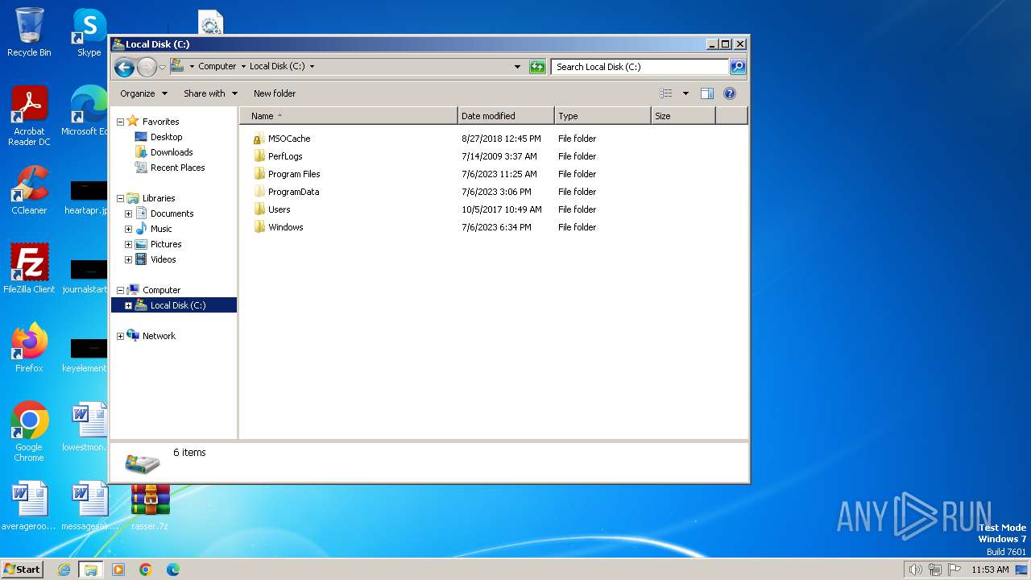Click the taskbar clock showing 11:53 AM
The width and height of the screenshot is (1031, 580).
point(990,570)
